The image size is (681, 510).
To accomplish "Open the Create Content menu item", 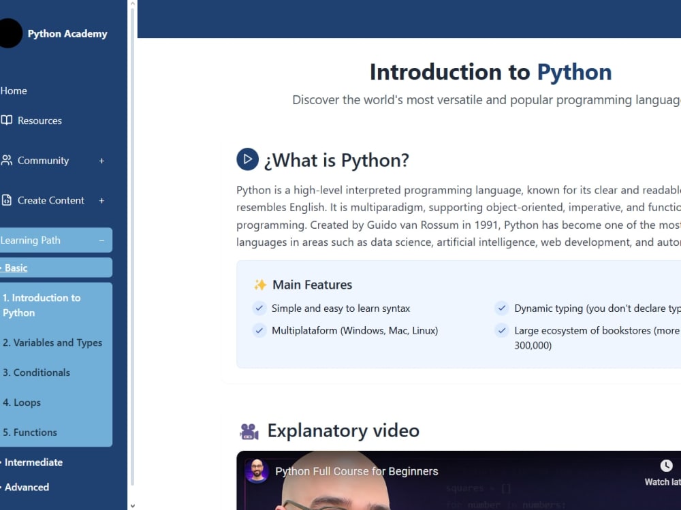I will point(51,200).
